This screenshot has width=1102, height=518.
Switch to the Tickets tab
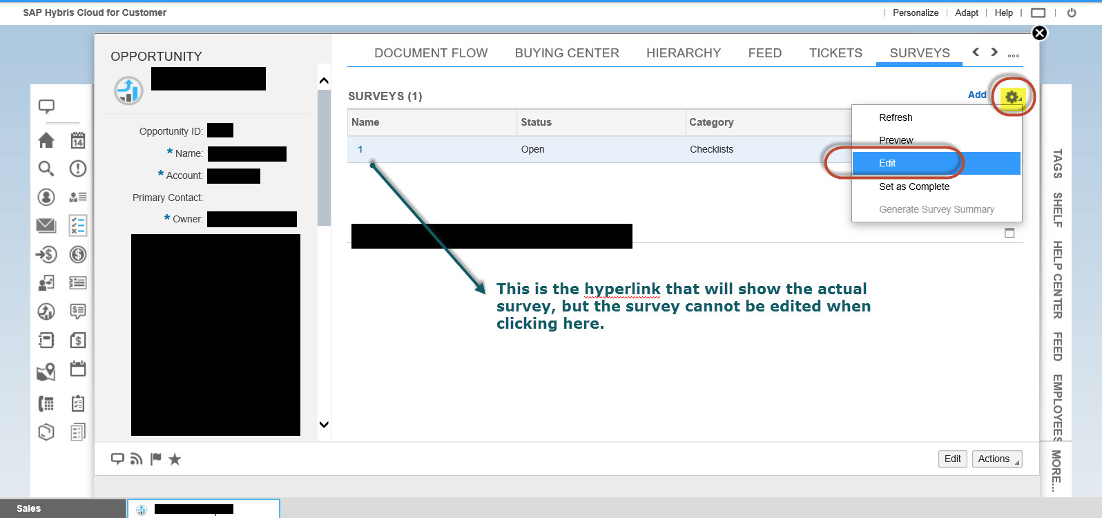pyautogui.click(x=835, y=53)
